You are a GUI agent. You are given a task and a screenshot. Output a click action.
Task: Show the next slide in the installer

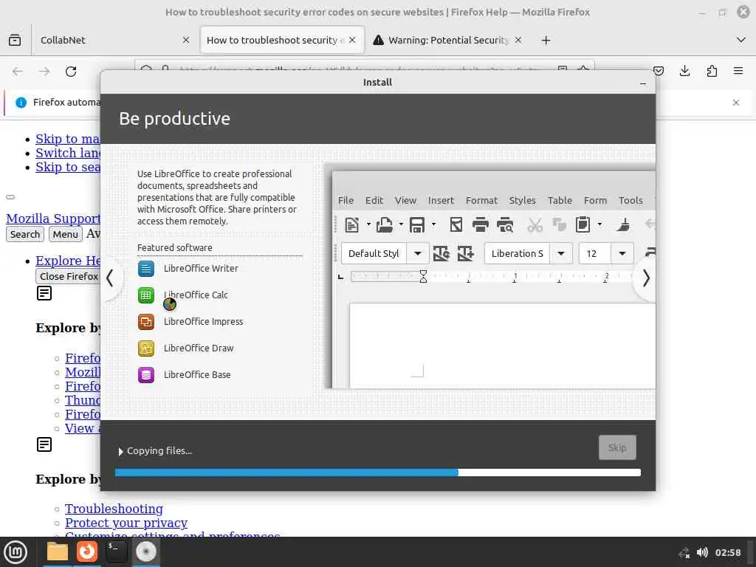tap(645, 278)
